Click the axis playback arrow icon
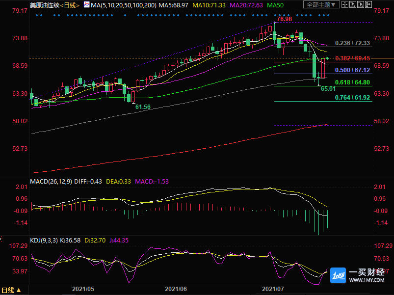The height and width of the screenshot is (295, 394). 361,4
